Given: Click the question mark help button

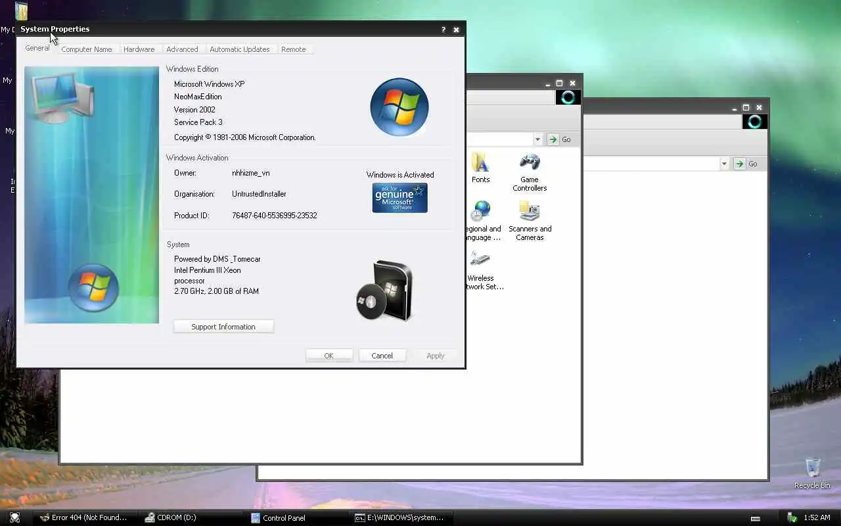Looking at the screenshot, I should pyautogui.click(x=443, y=30).
